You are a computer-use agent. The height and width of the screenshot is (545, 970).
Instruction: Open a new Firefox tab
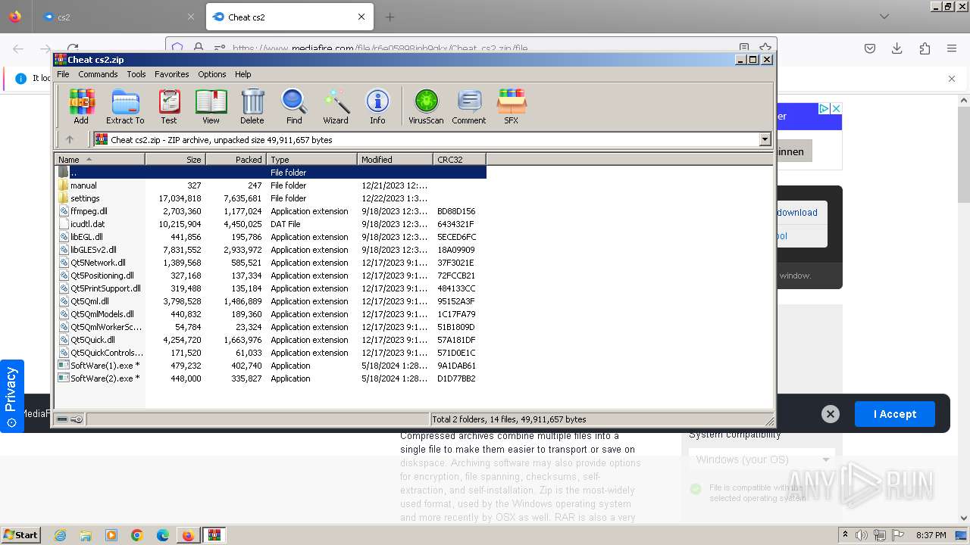tap(390, 17)
